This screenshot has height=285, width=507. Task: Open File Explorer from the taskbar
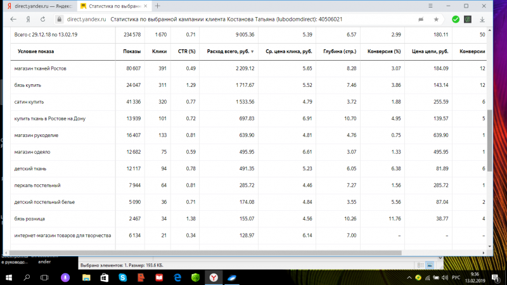86,277
